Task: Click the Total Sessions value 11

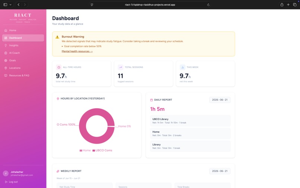Action: [x=120, y=76]
